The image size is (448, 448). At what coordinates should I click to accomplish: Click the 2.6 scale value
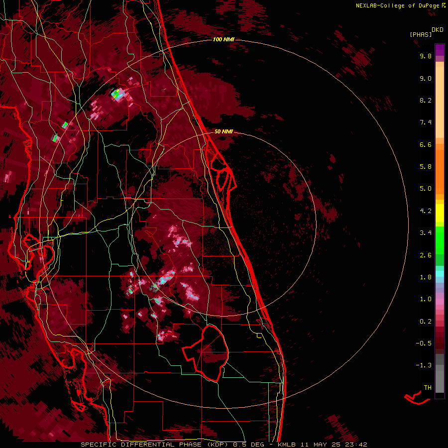click(x=426, y=255)
